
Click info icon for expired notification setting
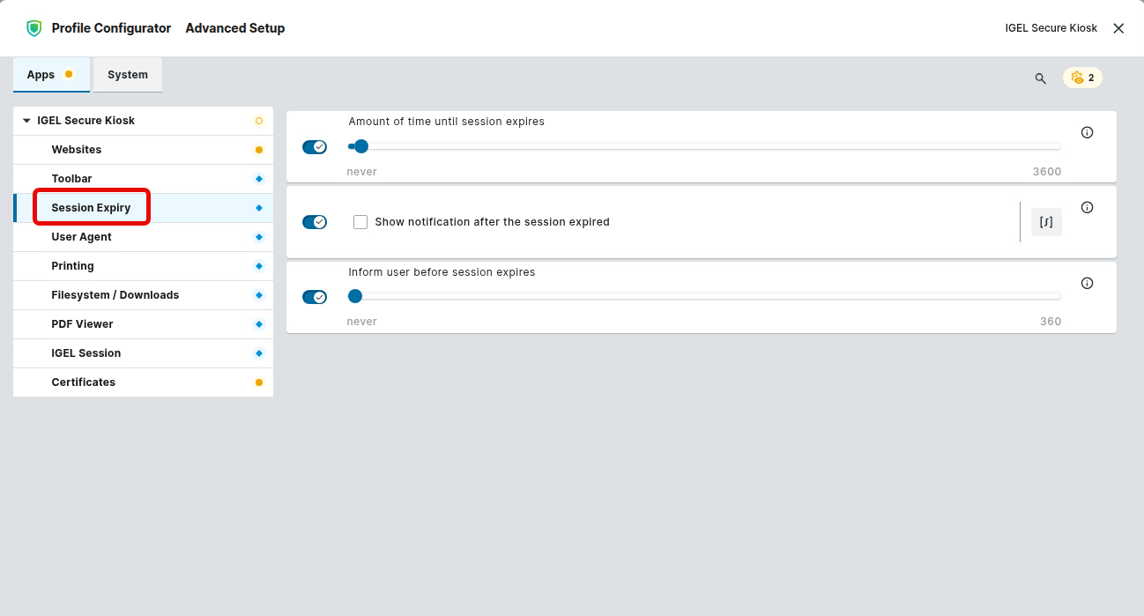coord(1087,208)
